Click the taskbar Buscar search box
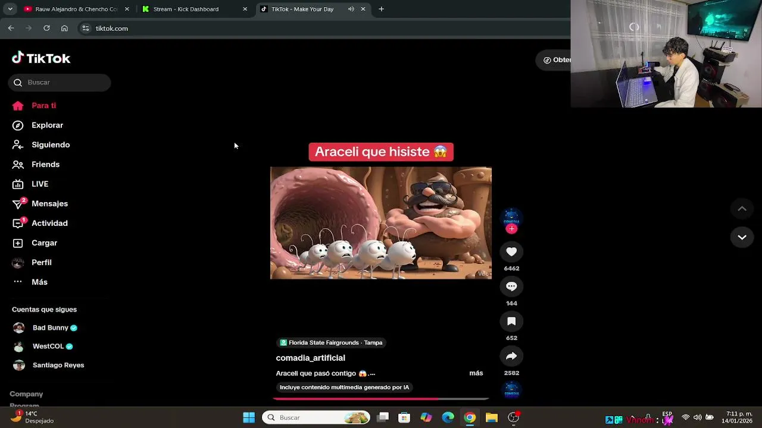The height and width of the screenshot is (428, 762). pyautogui.click(x=316, y=417)
